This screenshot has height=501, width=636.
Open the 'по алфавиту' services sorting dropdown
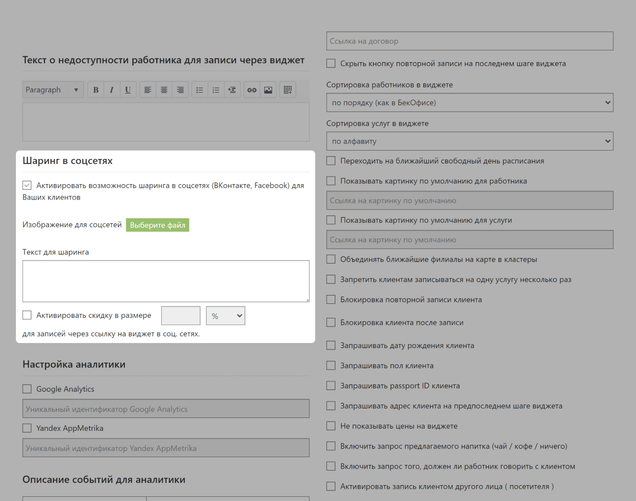click(x=470, y=141)
